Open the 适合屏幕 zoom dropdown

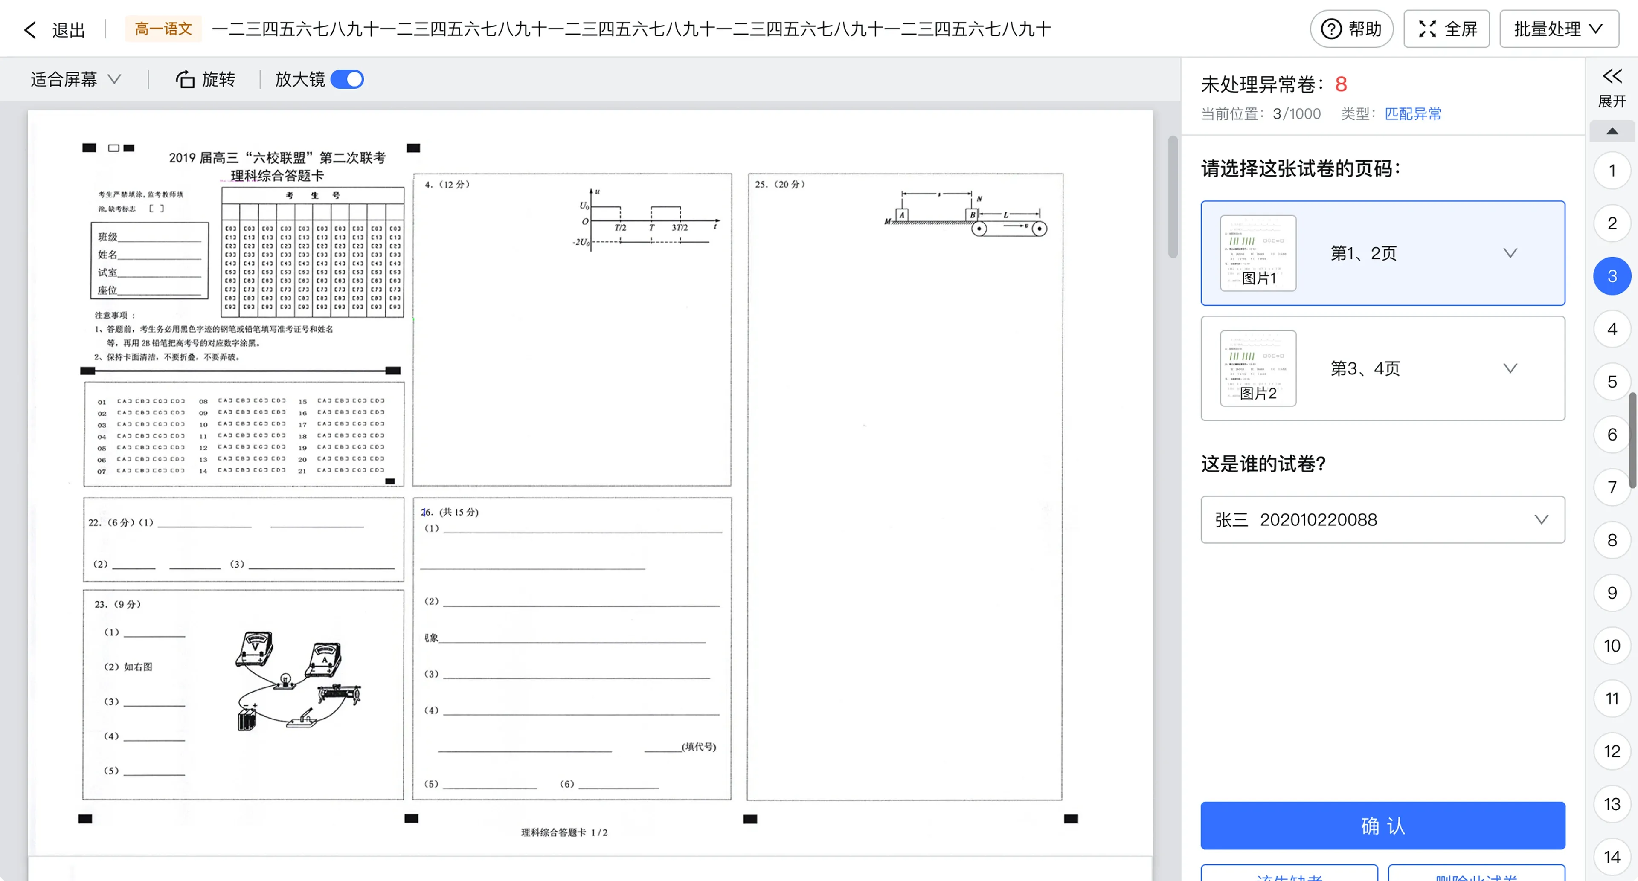(76, 79)
